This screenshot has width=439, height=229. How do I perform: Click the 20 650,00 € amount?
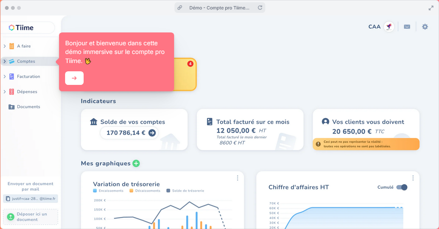pyautogui.click(x=352, y=132)
